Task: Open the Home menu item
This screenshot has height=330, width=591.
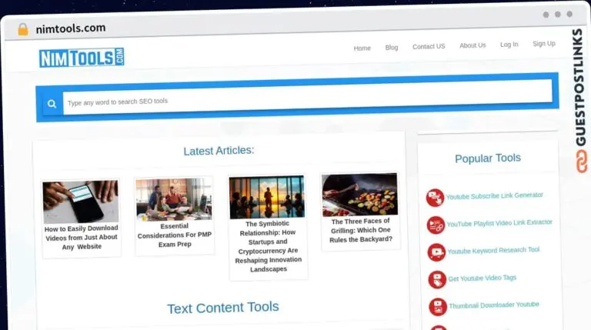Action: click(362, 48)
